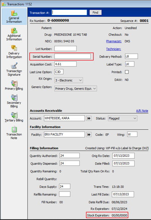
Task: Open Transaction Note icon
Action: [x=14, y=129]
